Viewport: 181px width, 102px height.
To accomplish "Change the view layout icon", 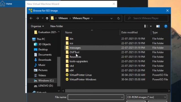I will [x=146, y=26].
